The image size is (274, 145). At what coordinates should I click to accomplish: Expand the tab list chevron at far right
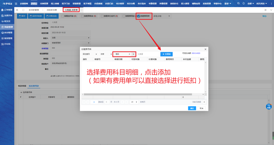click(x=271, y=10)
